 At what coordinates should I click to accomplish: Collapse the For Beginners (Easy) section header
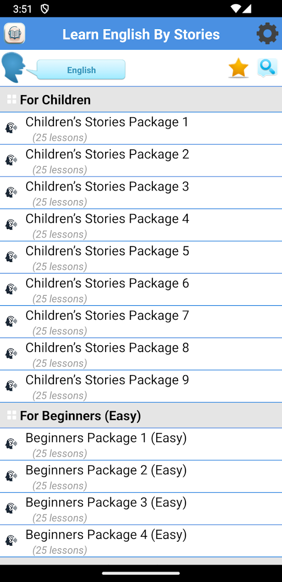(x=81, y=415)
